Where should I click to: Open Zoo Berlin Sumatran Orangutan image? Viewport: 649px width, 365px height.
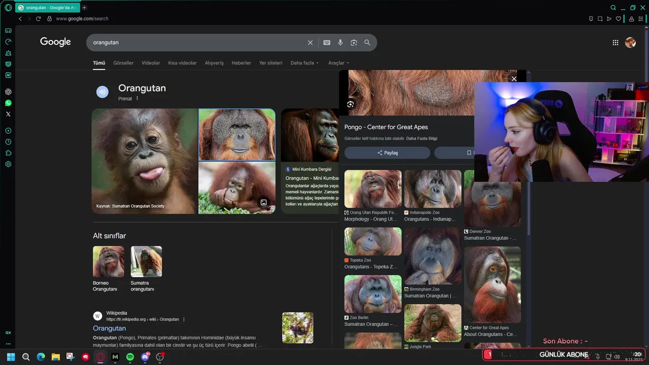[373, 294]
